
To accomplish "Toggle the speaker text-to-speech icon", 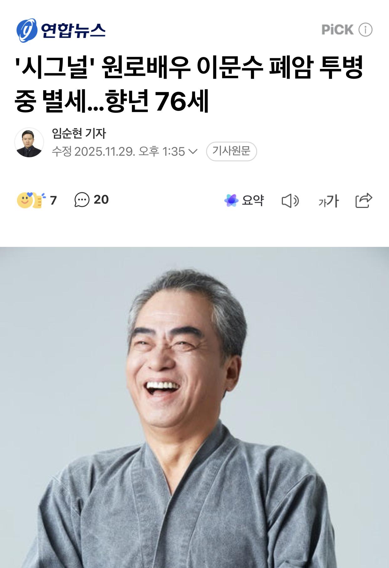I will [x=290, y=201].
